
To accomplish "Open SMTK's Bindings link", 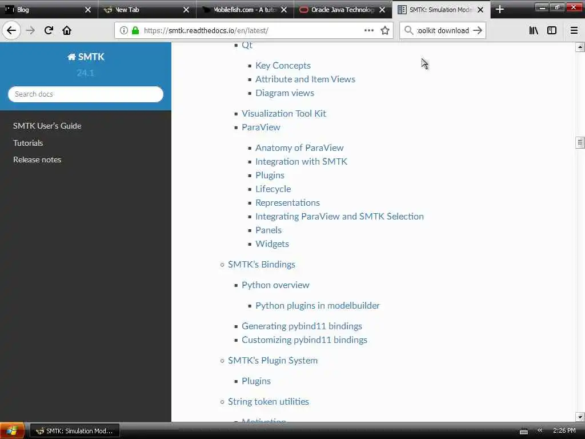I will pyautogui.click(x=262, y=264).
